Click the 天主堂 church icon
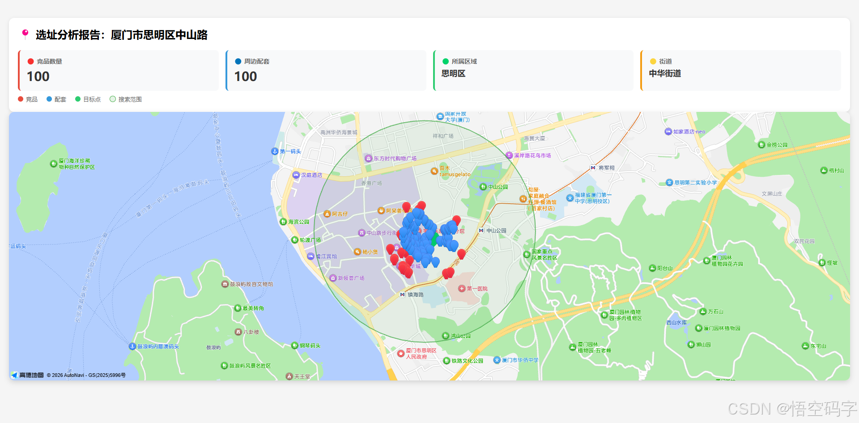The width and height of the screenshot is (859, 423). pyautogui.click(x=289, y=376)
